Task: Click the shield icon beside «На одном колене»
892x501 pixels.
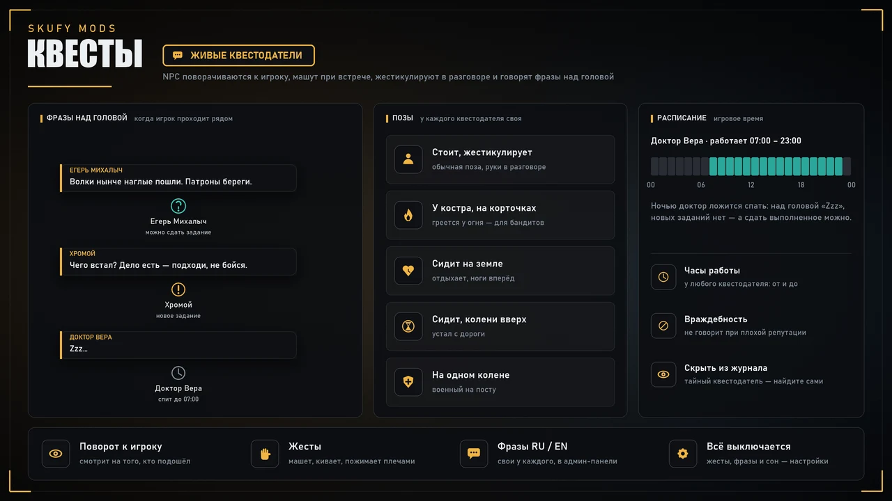Action: point(408,382)
